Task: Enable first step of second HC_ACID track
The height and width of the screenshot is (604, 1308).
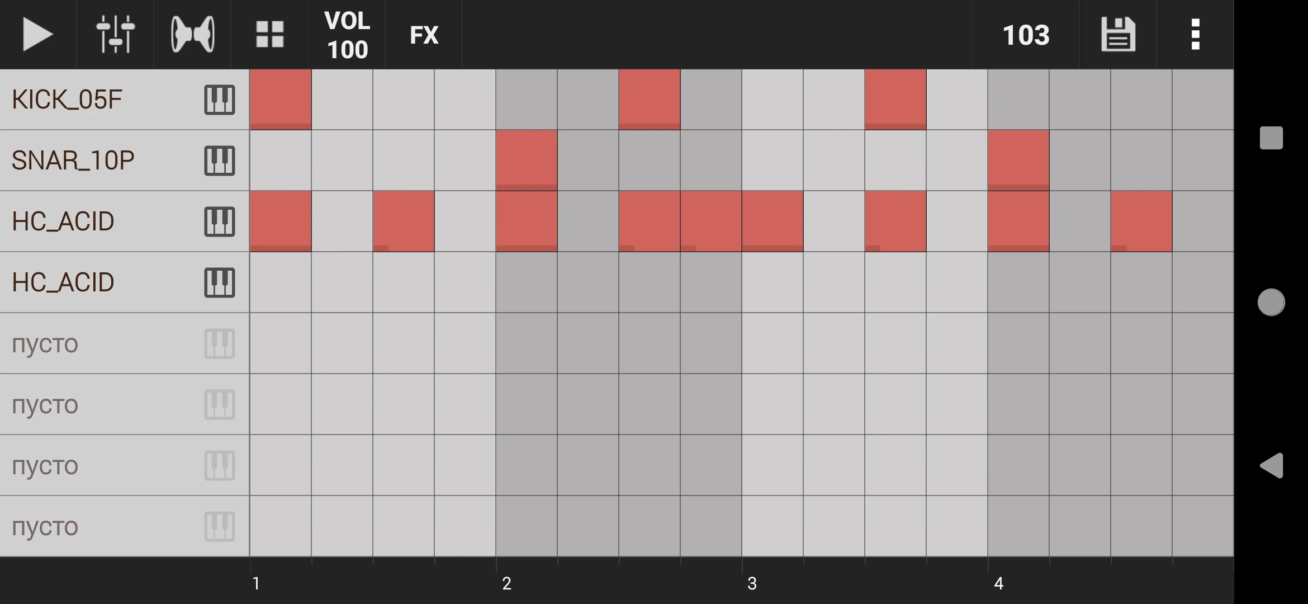Action: pos(281,282)
